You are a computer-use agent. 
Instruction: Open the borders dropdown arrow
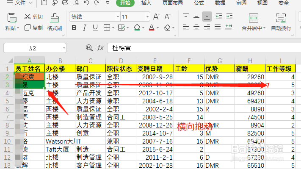click(113, 28)
